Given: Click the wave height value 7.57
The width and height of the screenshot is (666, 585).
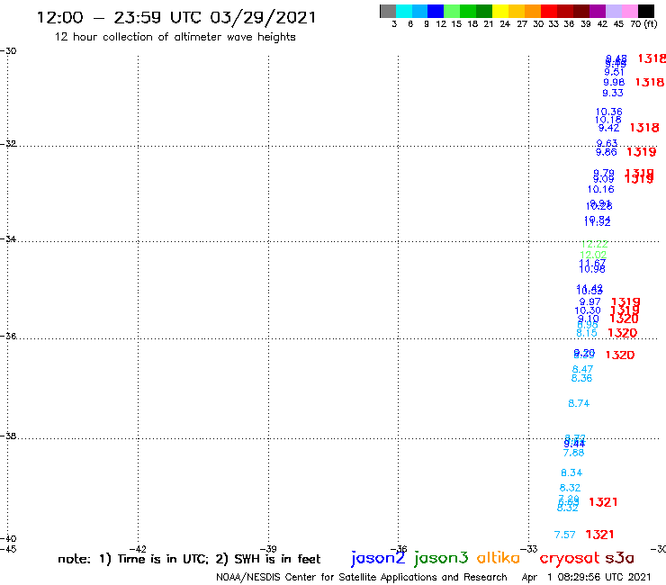Looking at the screenshot, I should coord(565,535).
